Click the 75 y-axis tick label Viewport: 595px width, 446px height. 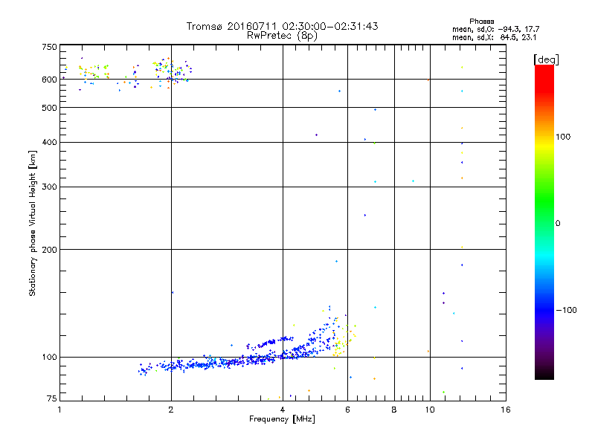52,398
